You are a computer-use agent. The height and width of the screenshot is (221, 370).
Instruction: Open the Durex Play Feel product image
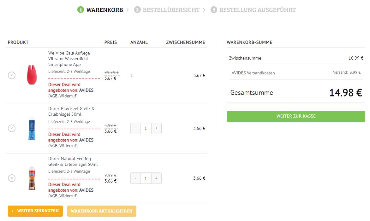(x=32, y=128)
